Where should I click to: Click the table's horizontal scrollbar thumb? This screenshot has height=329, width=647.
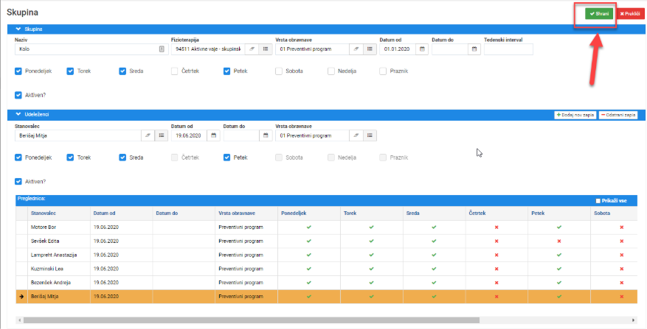(x=252, y=320)
